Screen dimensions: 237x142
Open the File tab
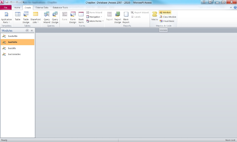6,8
